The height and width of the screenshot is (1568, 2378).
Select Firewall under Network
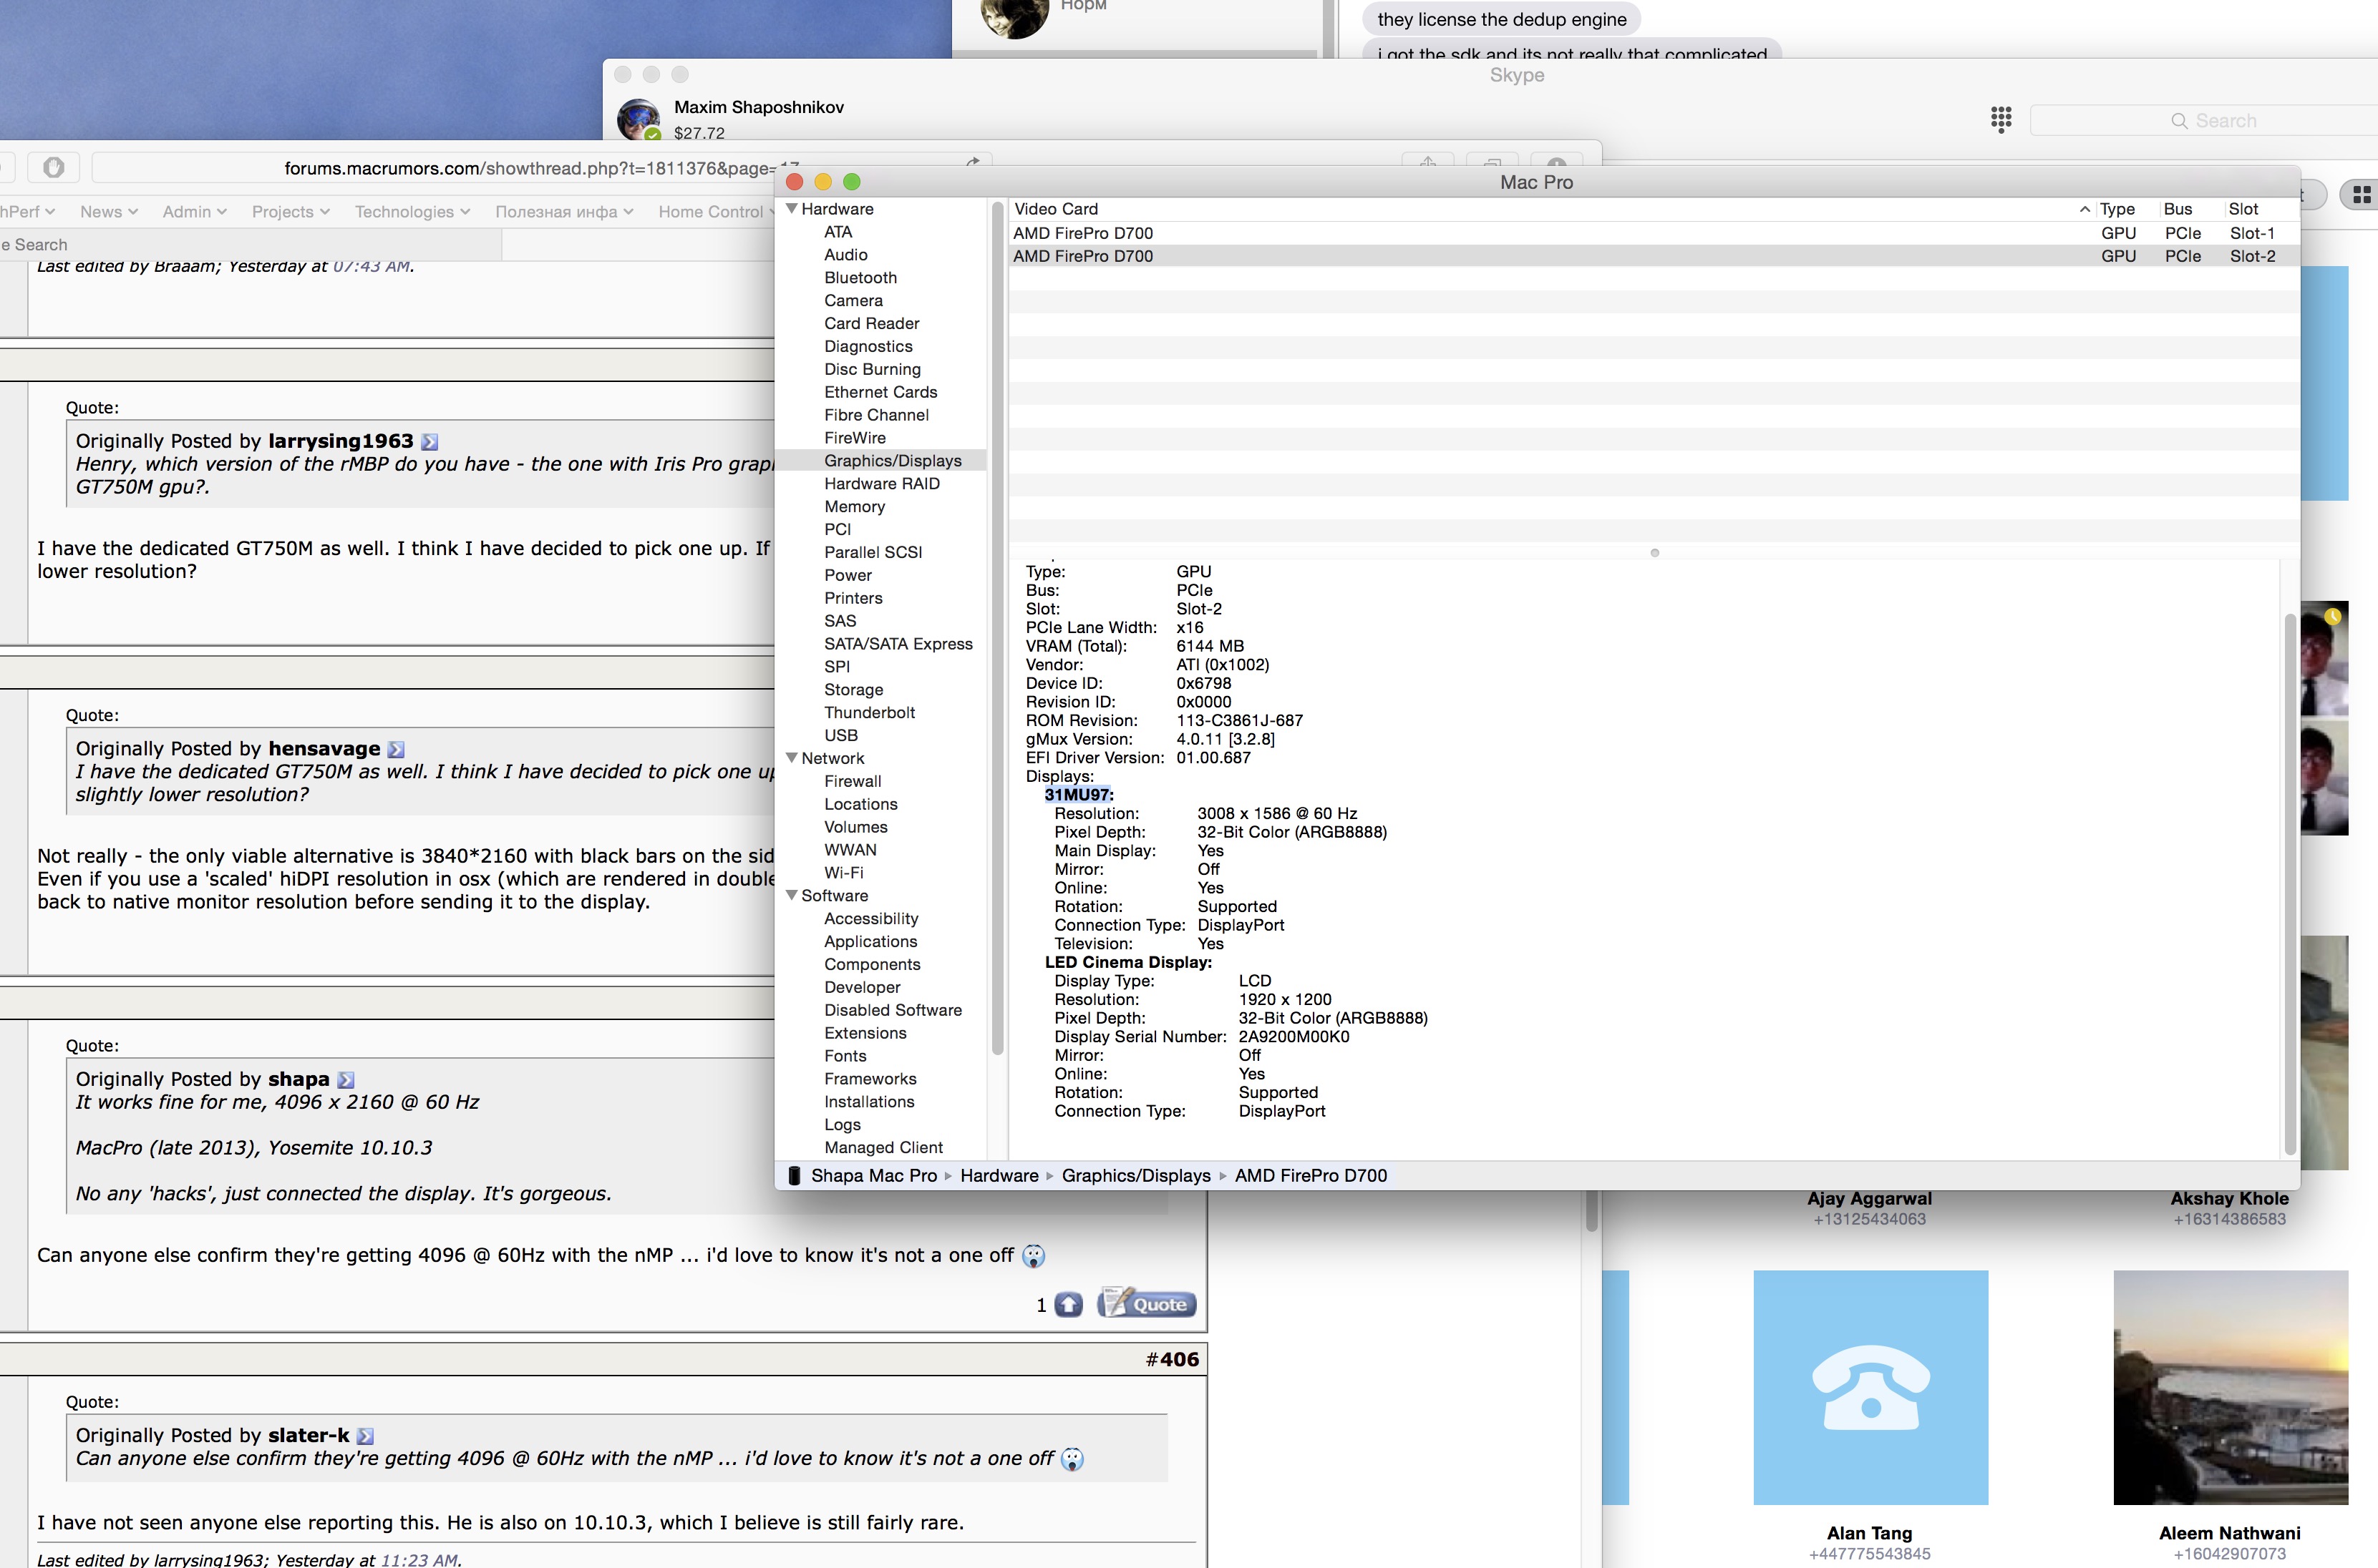pyautogui.click(x=853, y=782)
